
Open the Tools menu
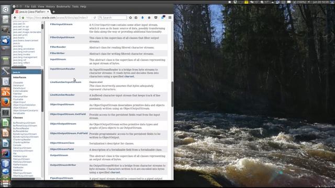pos(75,6)
